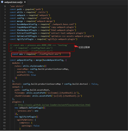The image size is (128, 131).
Task: Click the chunkFilename: utils.assetsPath line
Action: [x=48, y=96]
